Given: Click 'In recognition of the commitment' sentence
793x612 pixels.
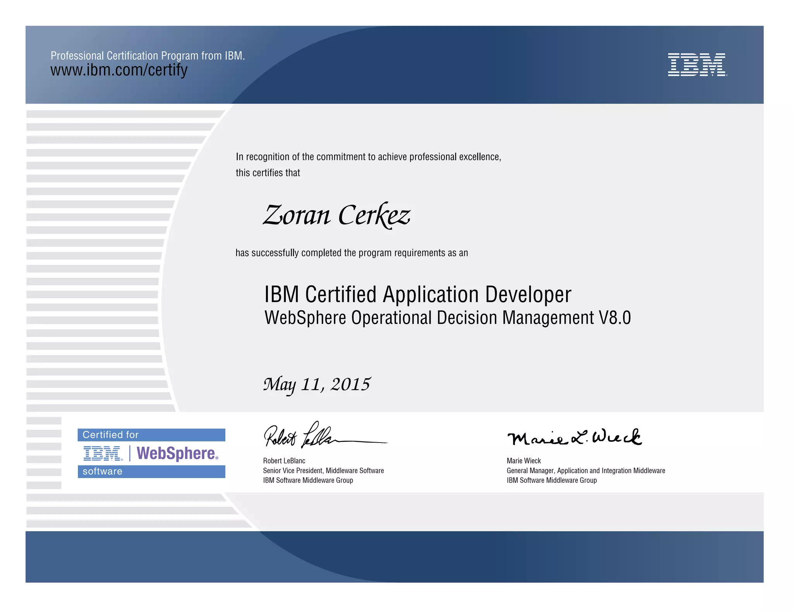Looking at the screenshot, I should (368, 157).
